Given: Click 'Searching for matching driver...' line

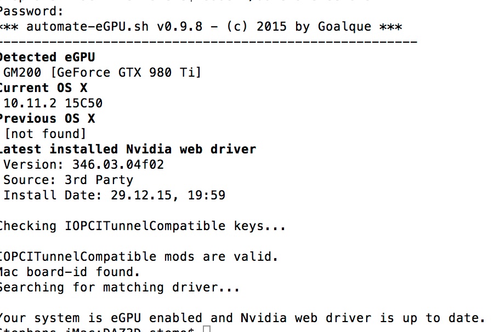Looking at the screenshot, I should tap(120, 288).
